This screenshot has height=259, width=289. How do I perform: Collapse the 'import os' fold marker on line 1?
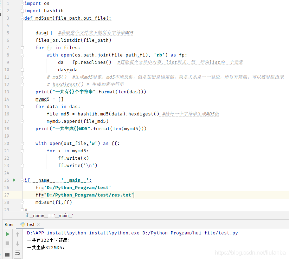coord(22,4)
